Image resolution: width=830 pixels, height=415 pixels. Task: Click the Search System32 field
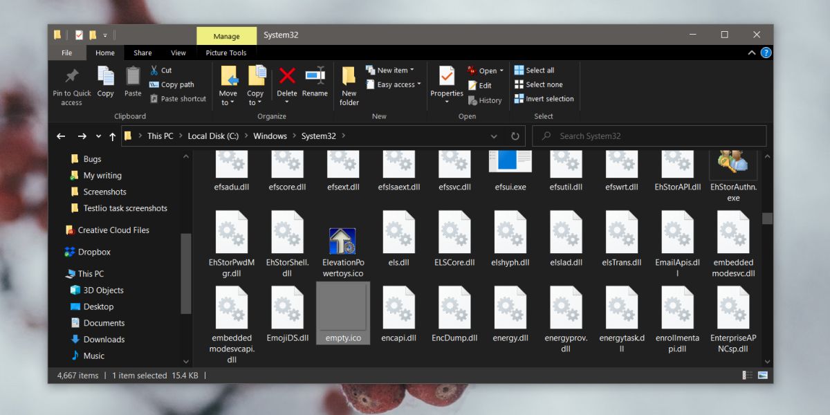(649, 136)
